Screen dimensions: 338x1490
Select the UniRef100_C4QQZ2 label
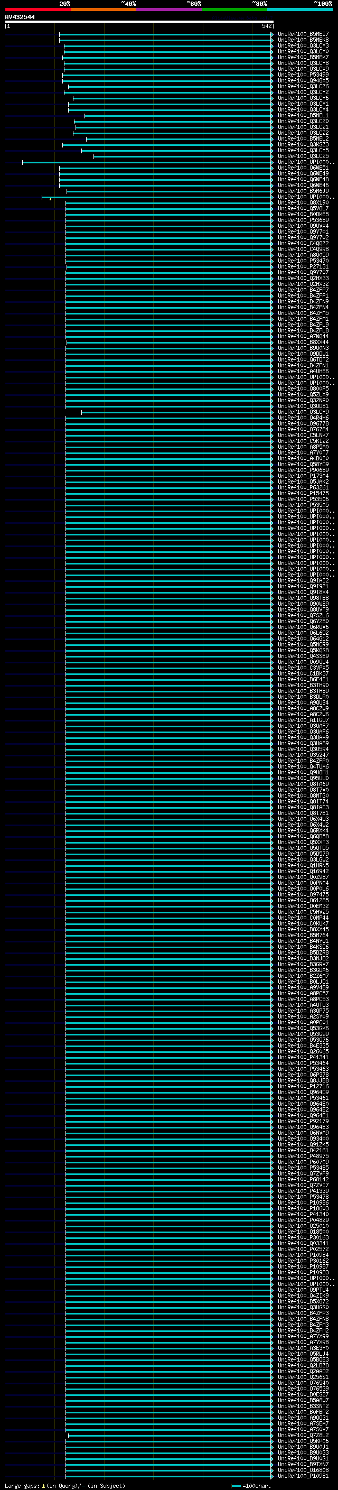[303, 244]
